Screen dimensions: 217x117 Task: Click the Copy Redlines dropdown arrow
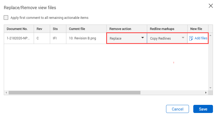click(183, 38)
